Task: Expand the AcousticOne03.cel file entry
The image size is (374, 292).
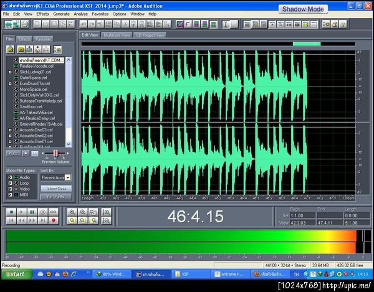Action: point(10,130)
